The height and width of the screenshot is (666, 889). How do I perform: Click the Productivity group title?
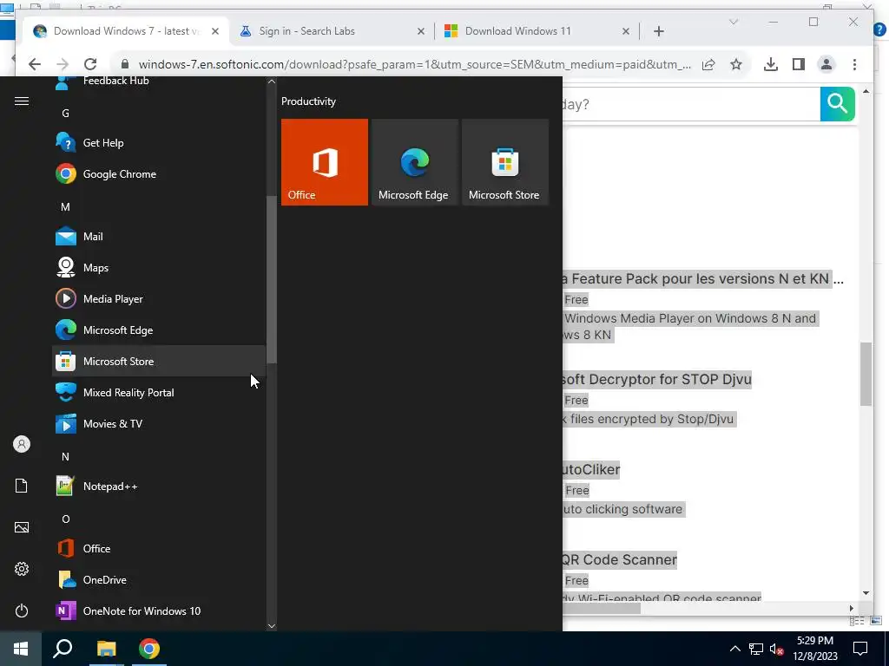[308, 101]
